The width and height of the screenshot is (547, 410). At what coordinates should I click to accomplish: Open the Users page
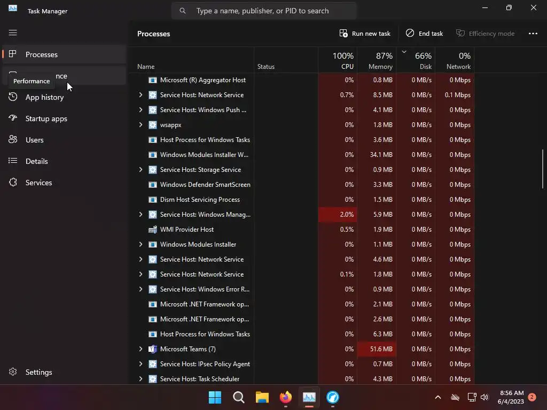pos(64,140)
